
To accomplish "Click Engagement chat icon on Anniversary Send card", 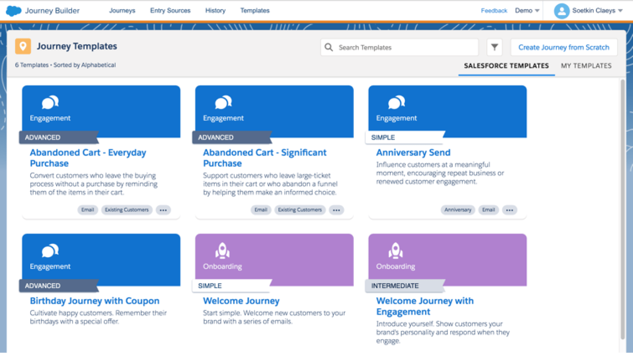I will coord(396,103).
